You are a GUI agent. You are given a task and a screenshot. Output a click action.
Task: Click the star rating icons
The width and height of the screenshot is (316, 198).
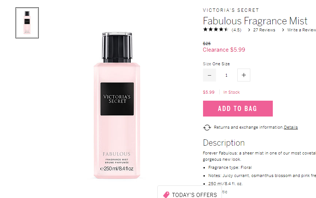216,29
